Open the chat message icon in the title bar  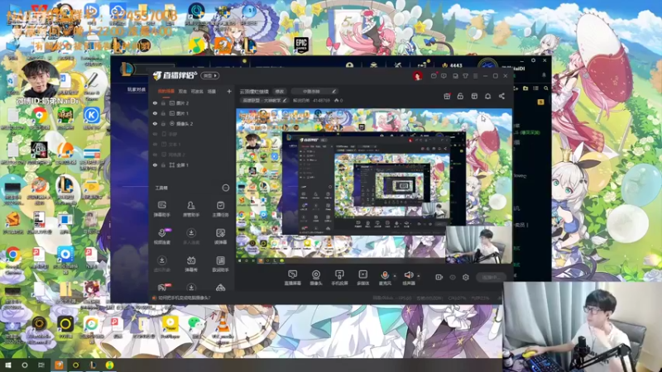tap(444, 76)
